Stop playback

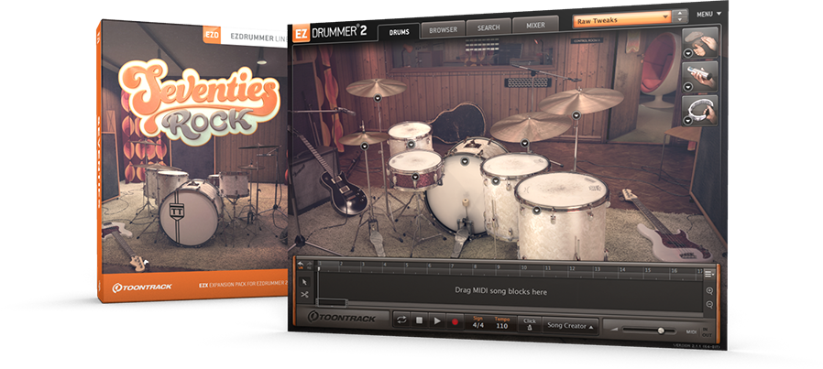pyautogui.click(x=419, y=320)
